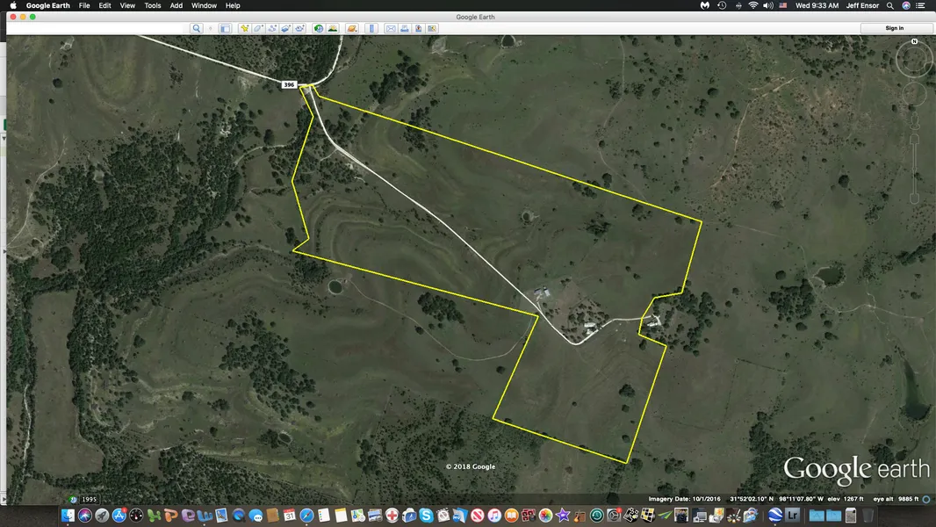Screen dimensions: 936x527
Task: Click the Add Image Overlay icon
Action: click(286, 28)
